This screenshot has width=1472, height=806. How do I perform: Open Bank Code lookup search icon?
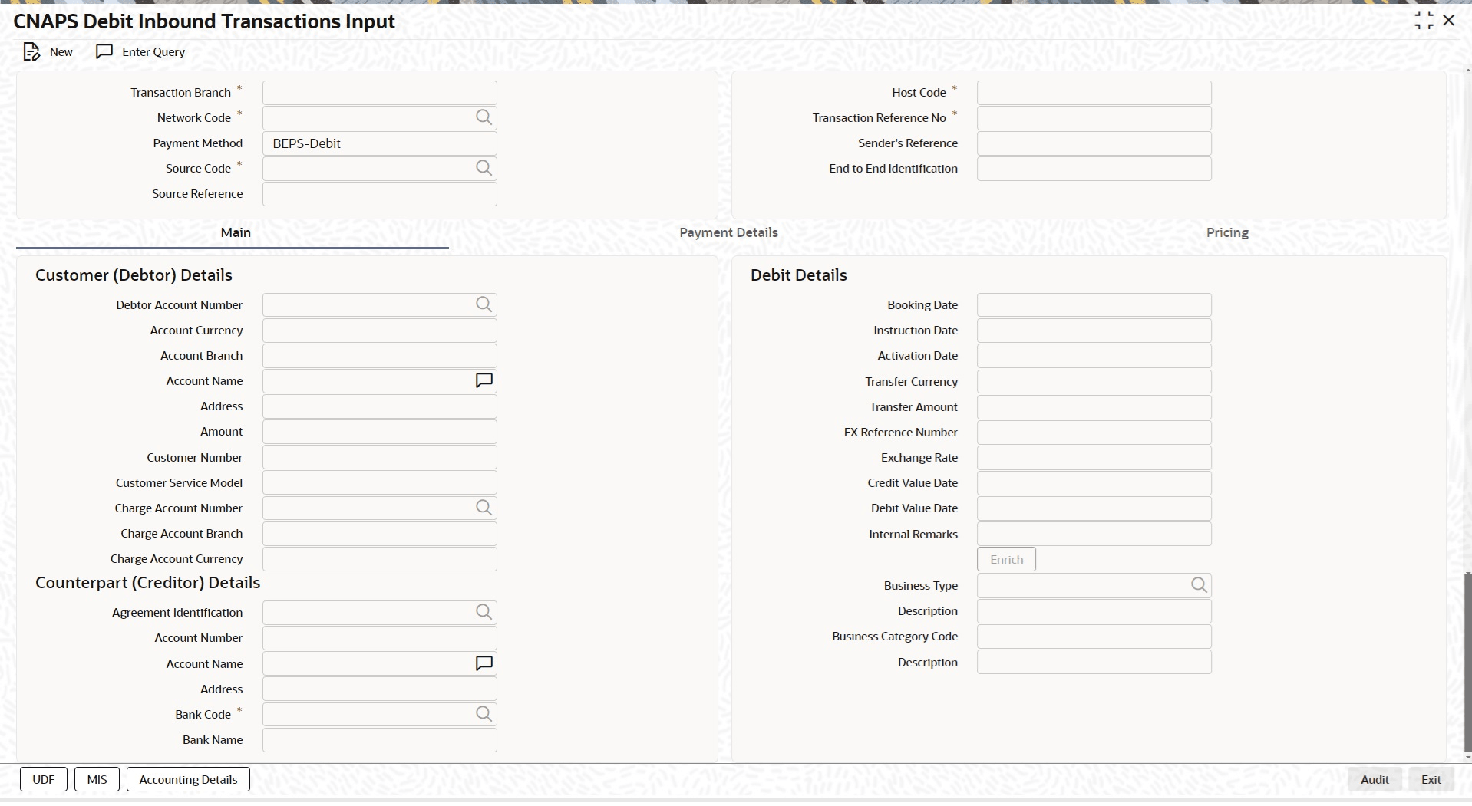[x=484, y=714]
